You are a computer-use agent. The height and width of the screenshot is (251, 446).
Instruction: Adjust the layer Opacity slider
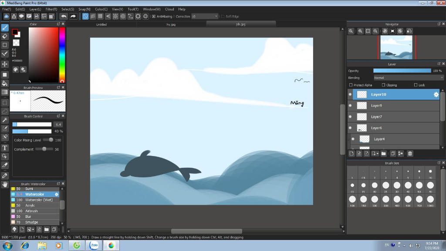pos(402,71)
